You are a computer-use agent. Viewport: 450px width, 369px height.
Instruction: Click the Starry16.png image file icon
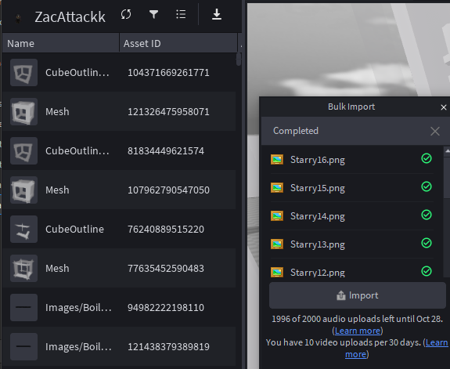277,160
